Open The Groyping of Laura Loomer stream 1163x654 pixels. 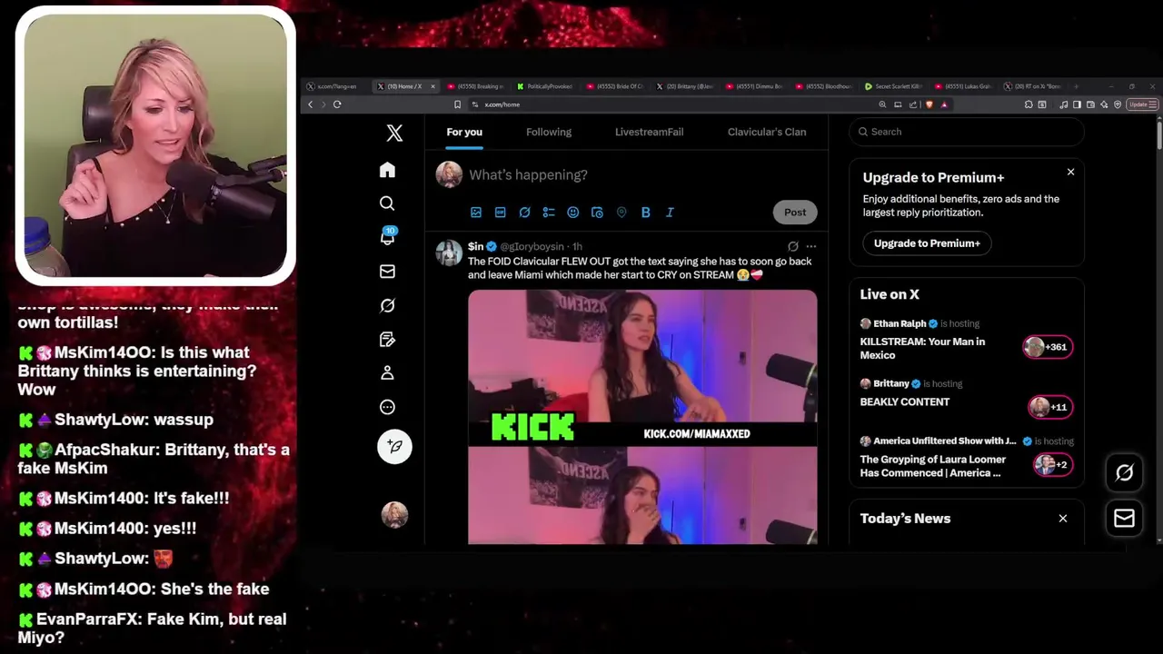933,466
